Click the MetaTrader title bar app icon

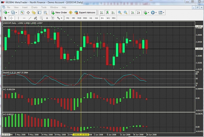[3, 2]
